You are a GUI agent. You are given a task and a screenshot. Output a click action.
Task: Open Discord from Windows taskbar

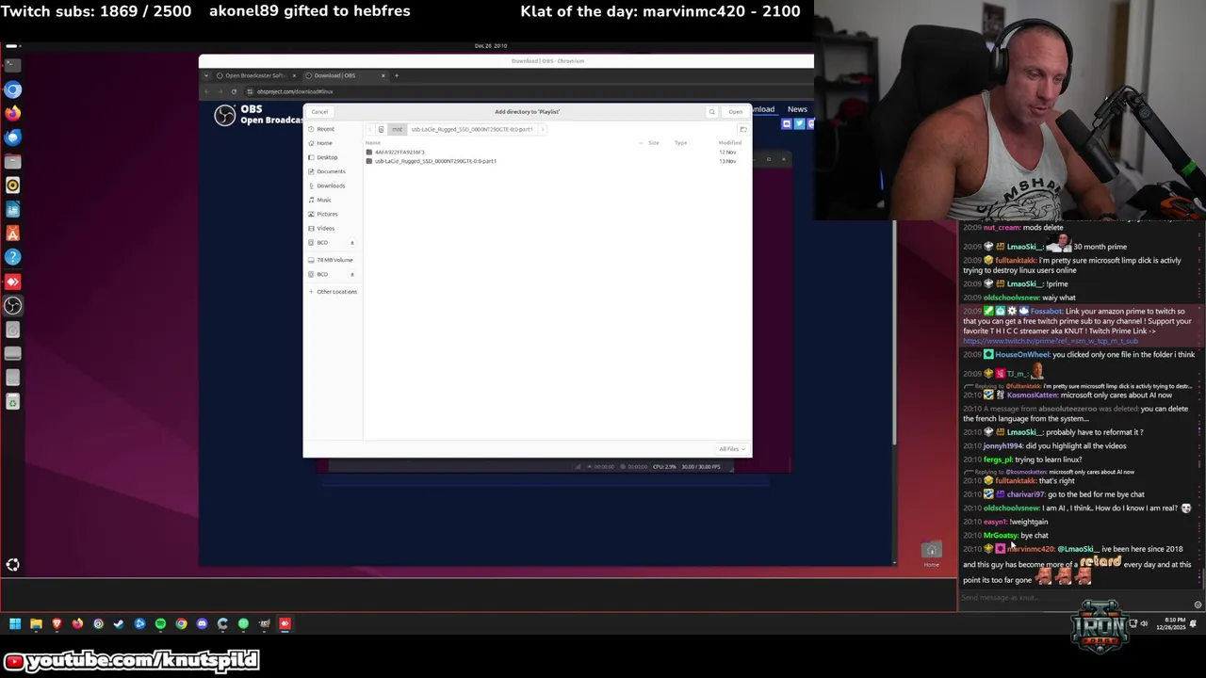[202, 623]
